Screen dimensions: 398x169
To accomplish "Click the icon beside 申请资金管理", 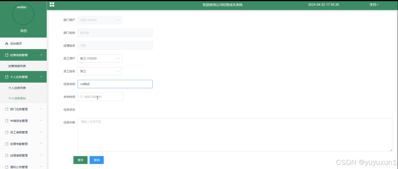I will [x=7, y=121].
